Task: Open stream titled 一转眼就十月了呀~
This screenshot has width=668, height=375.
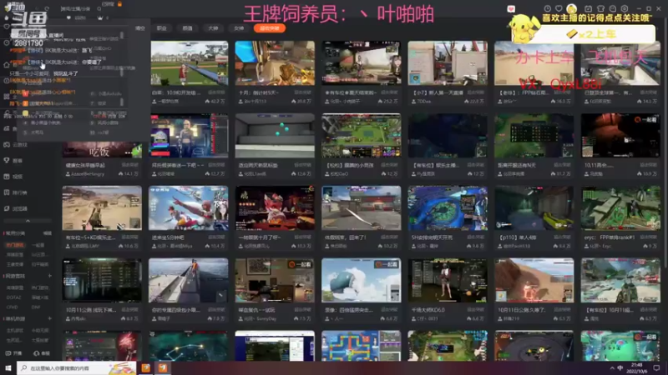Action: [x=260, y=237]
